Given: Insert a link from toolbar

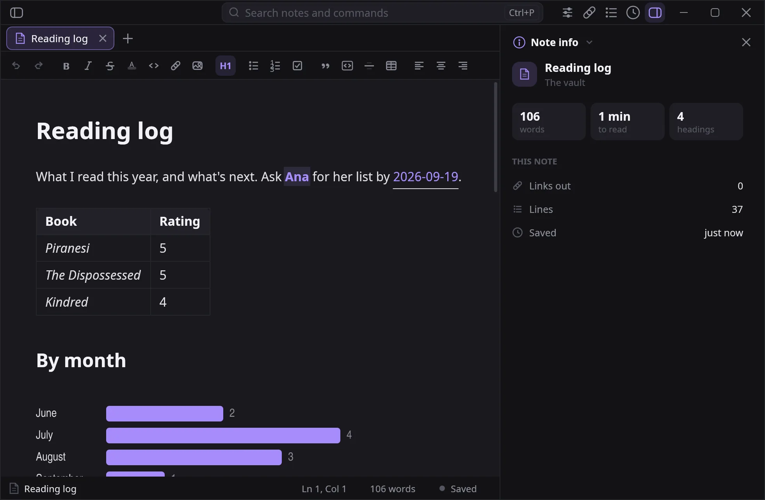Looking at the screenshot, I should coord(176,66).
